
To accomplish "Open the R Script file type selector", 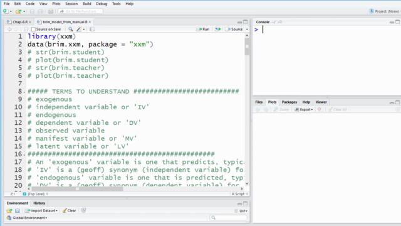I will click(239, 194).
